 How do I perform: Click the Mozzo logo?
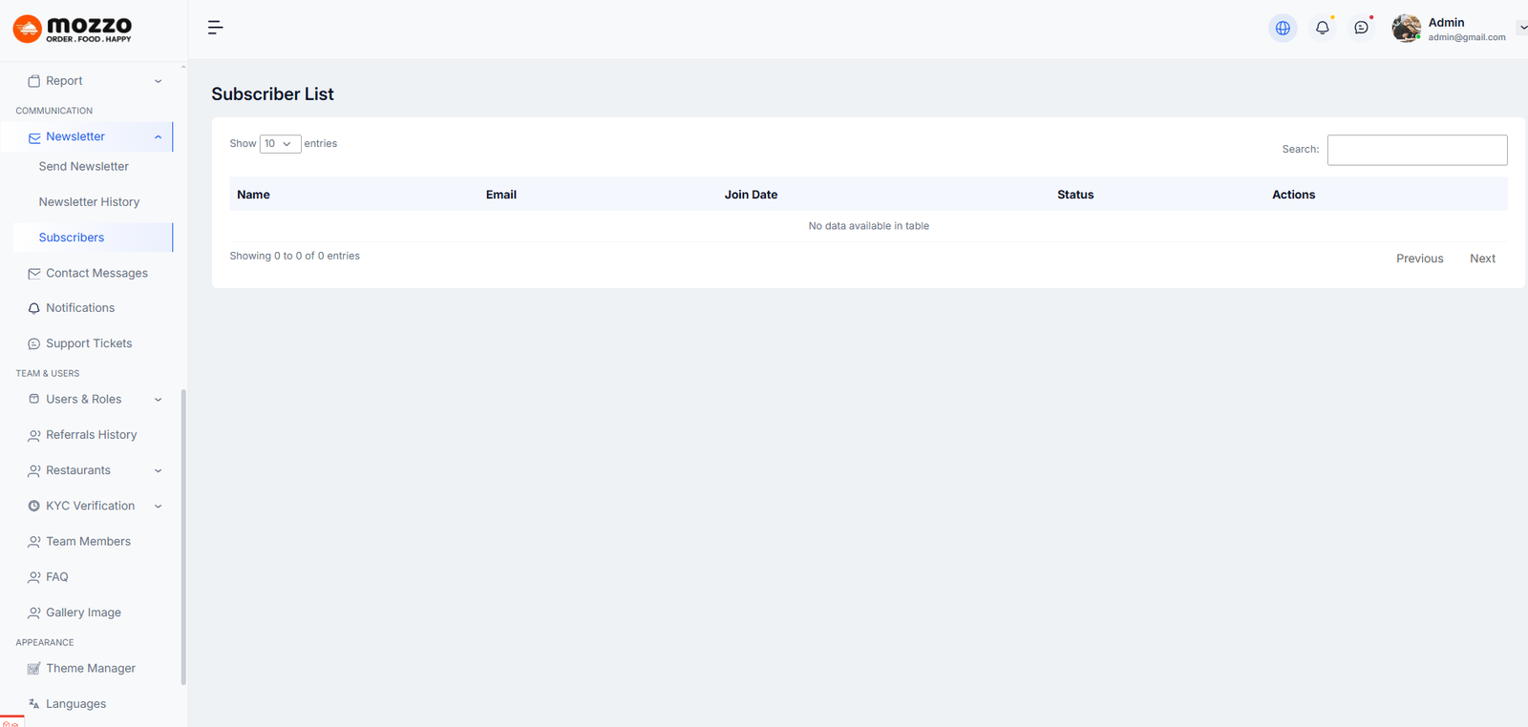[x=73, y=29]
